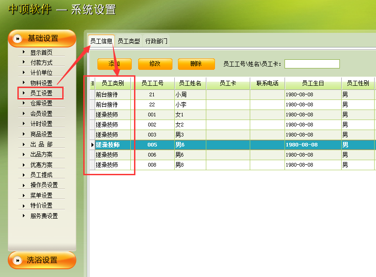
Task: Open the grid column selector icon
Action: point(92,84)
